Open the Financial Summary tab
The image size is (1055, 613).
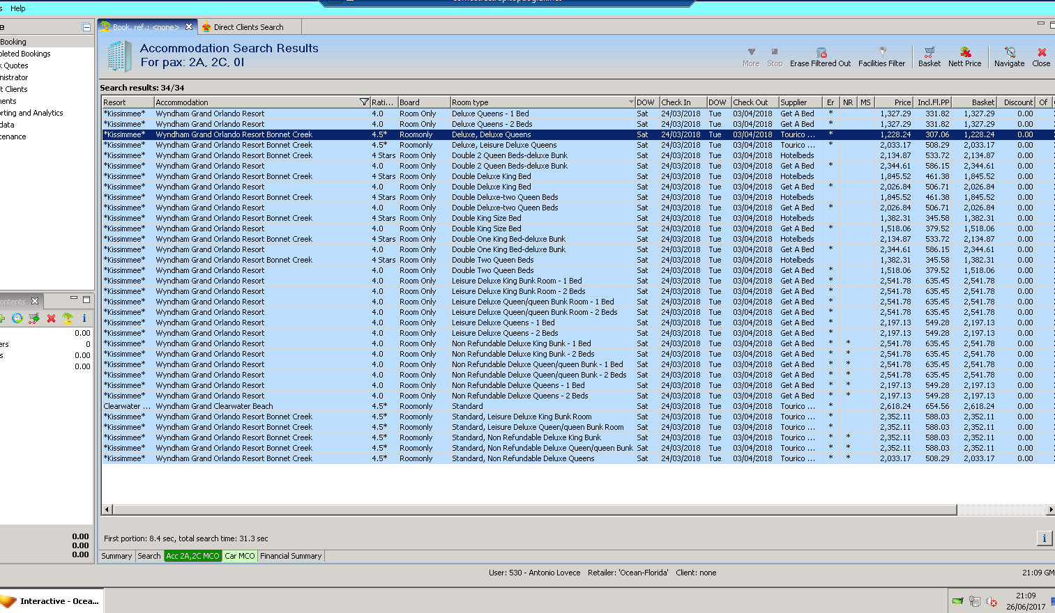pyautogui.click(x=291, y=556)
